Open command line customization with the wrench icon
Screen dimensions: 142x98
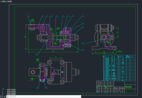5,97
